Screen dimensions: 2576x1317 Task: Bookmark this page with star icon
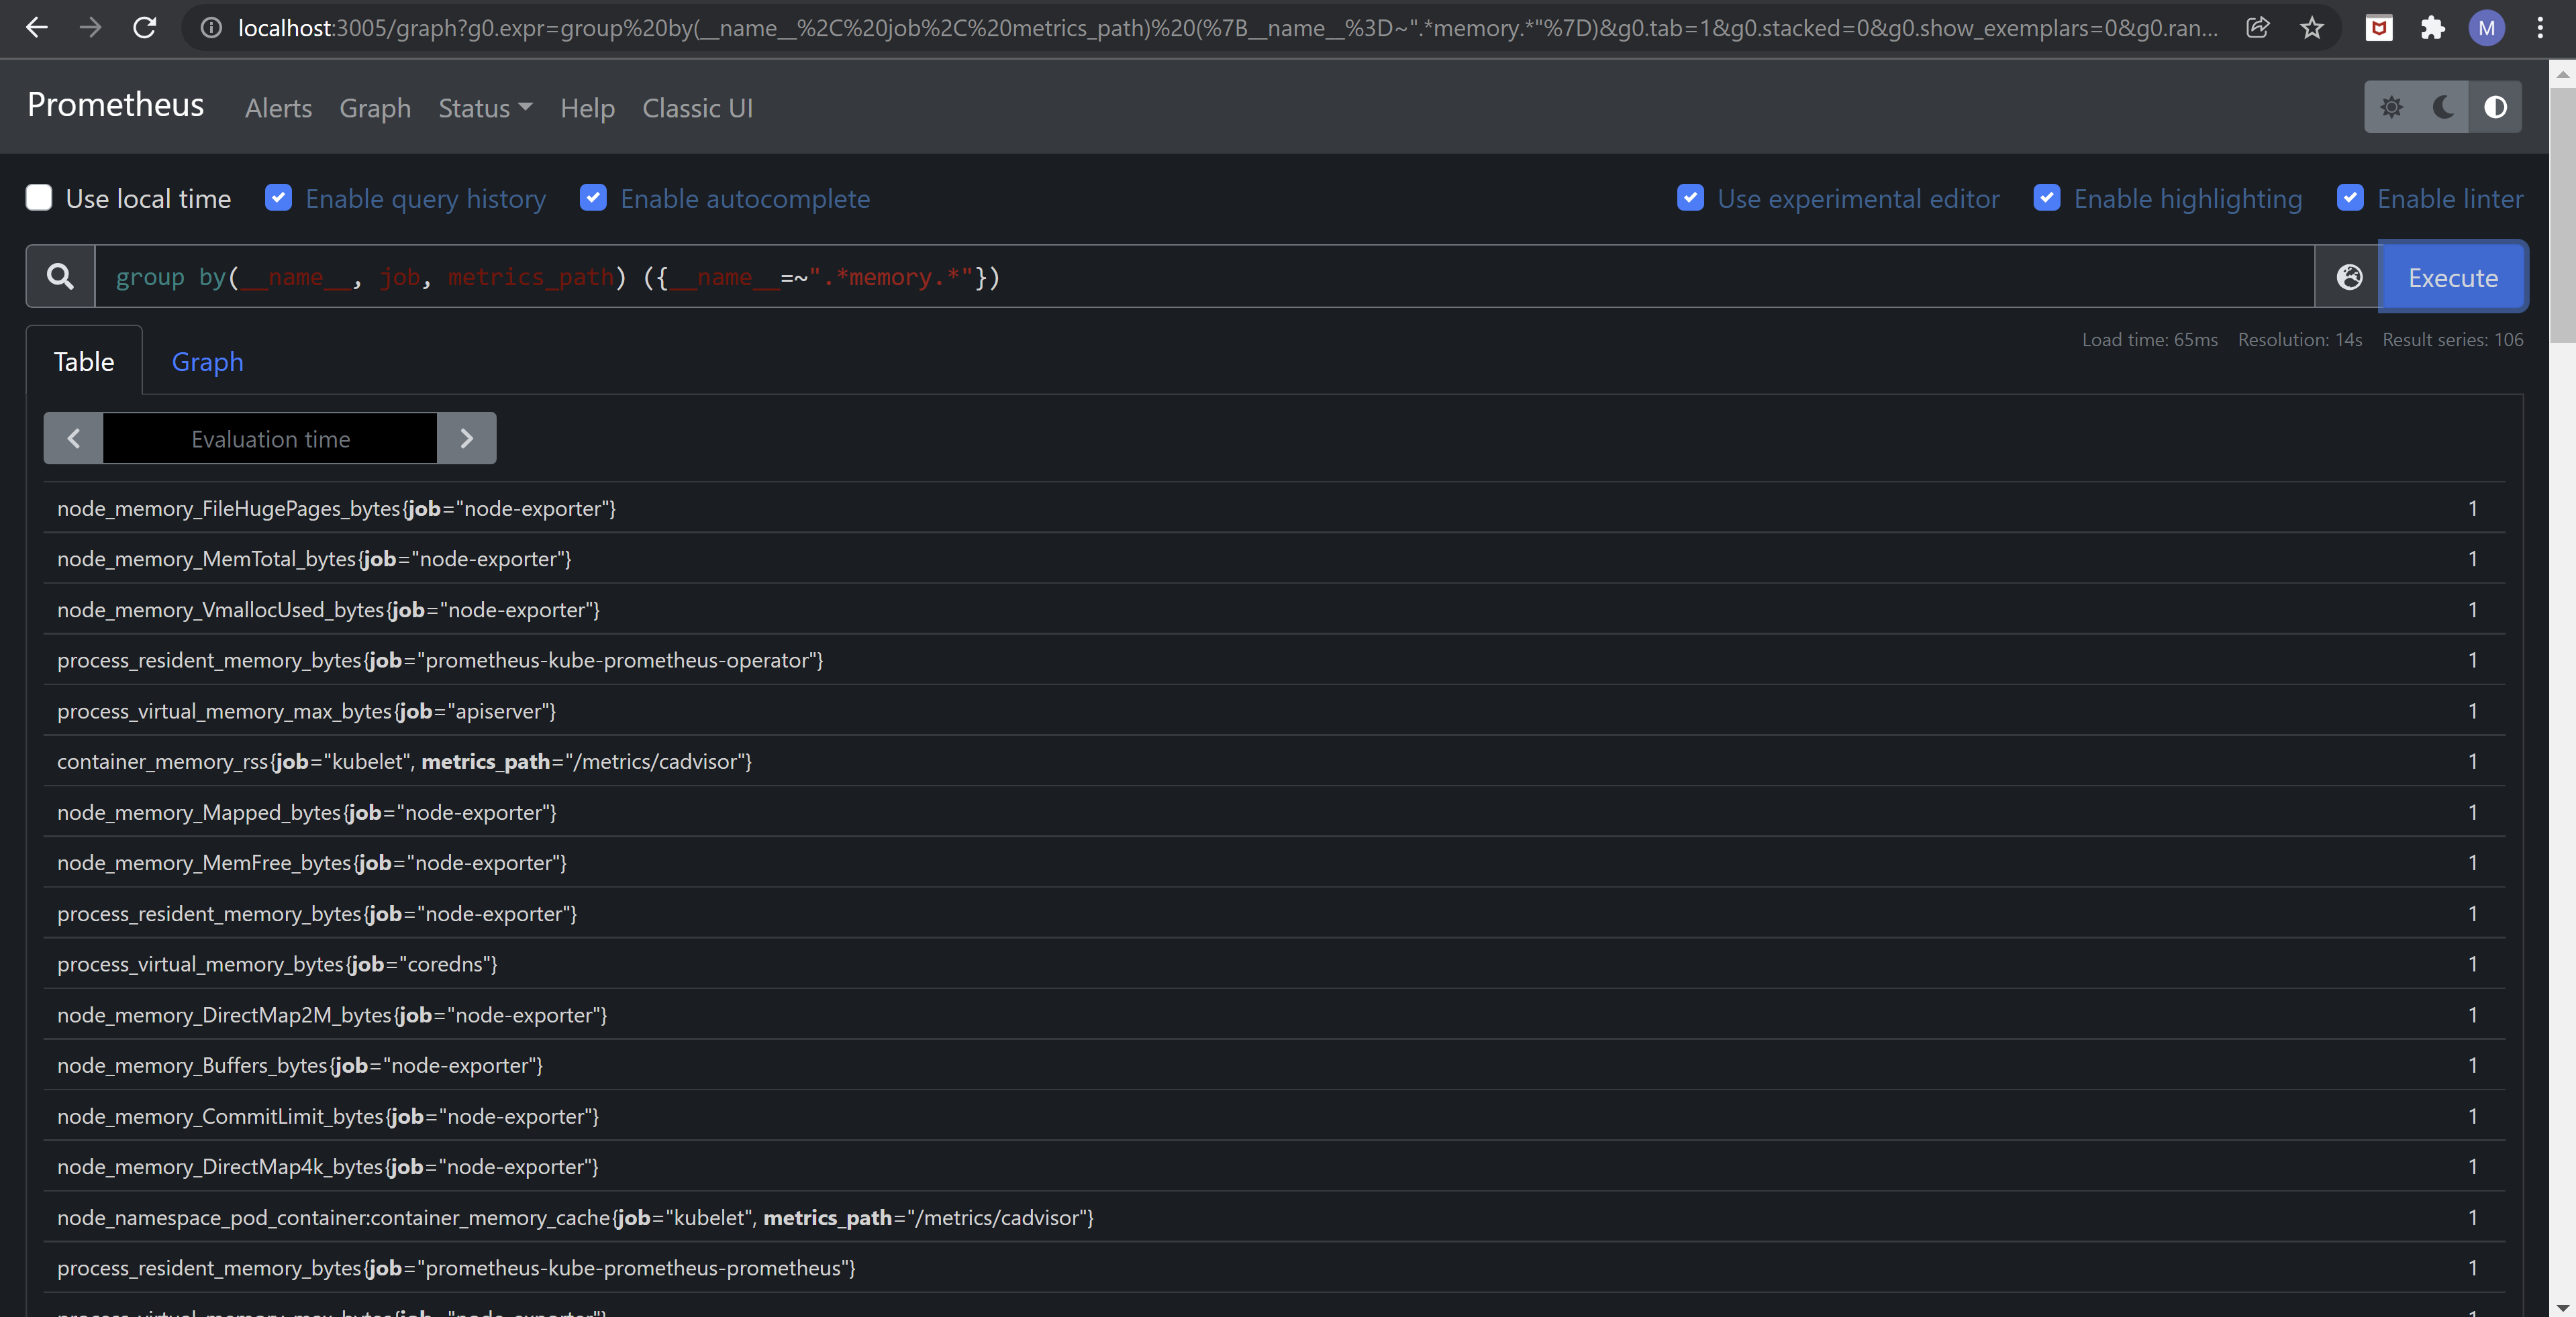(2311, 28)
